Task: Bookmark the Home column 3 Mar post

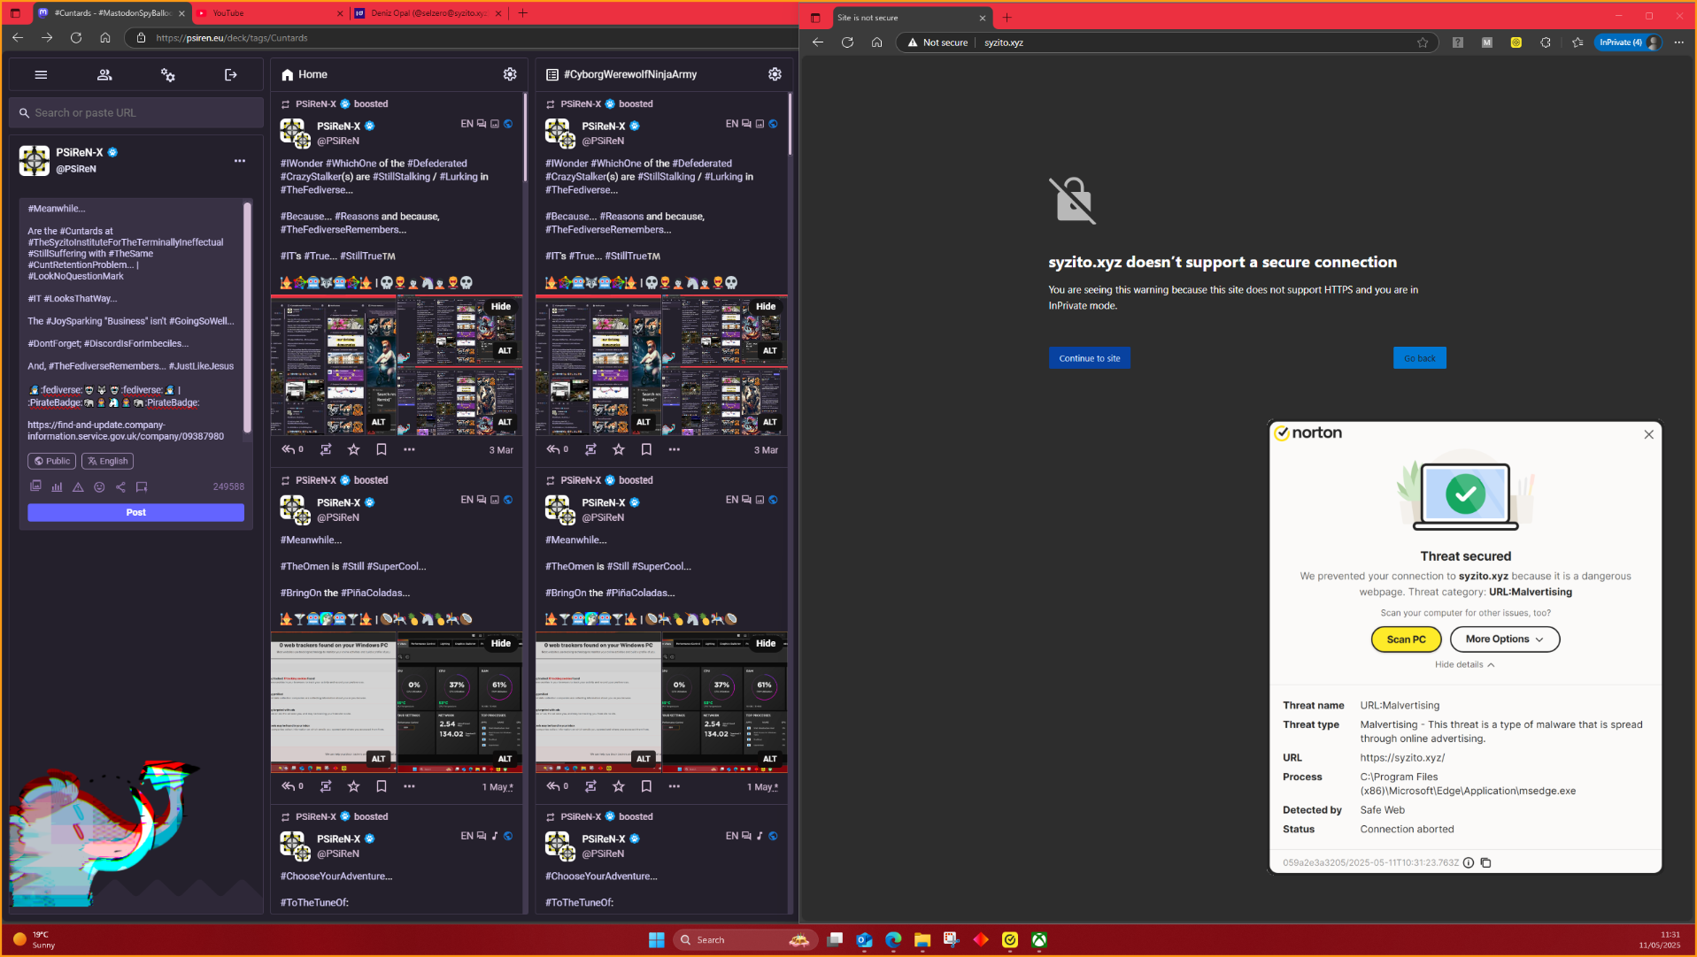Action: coord(382,449)
